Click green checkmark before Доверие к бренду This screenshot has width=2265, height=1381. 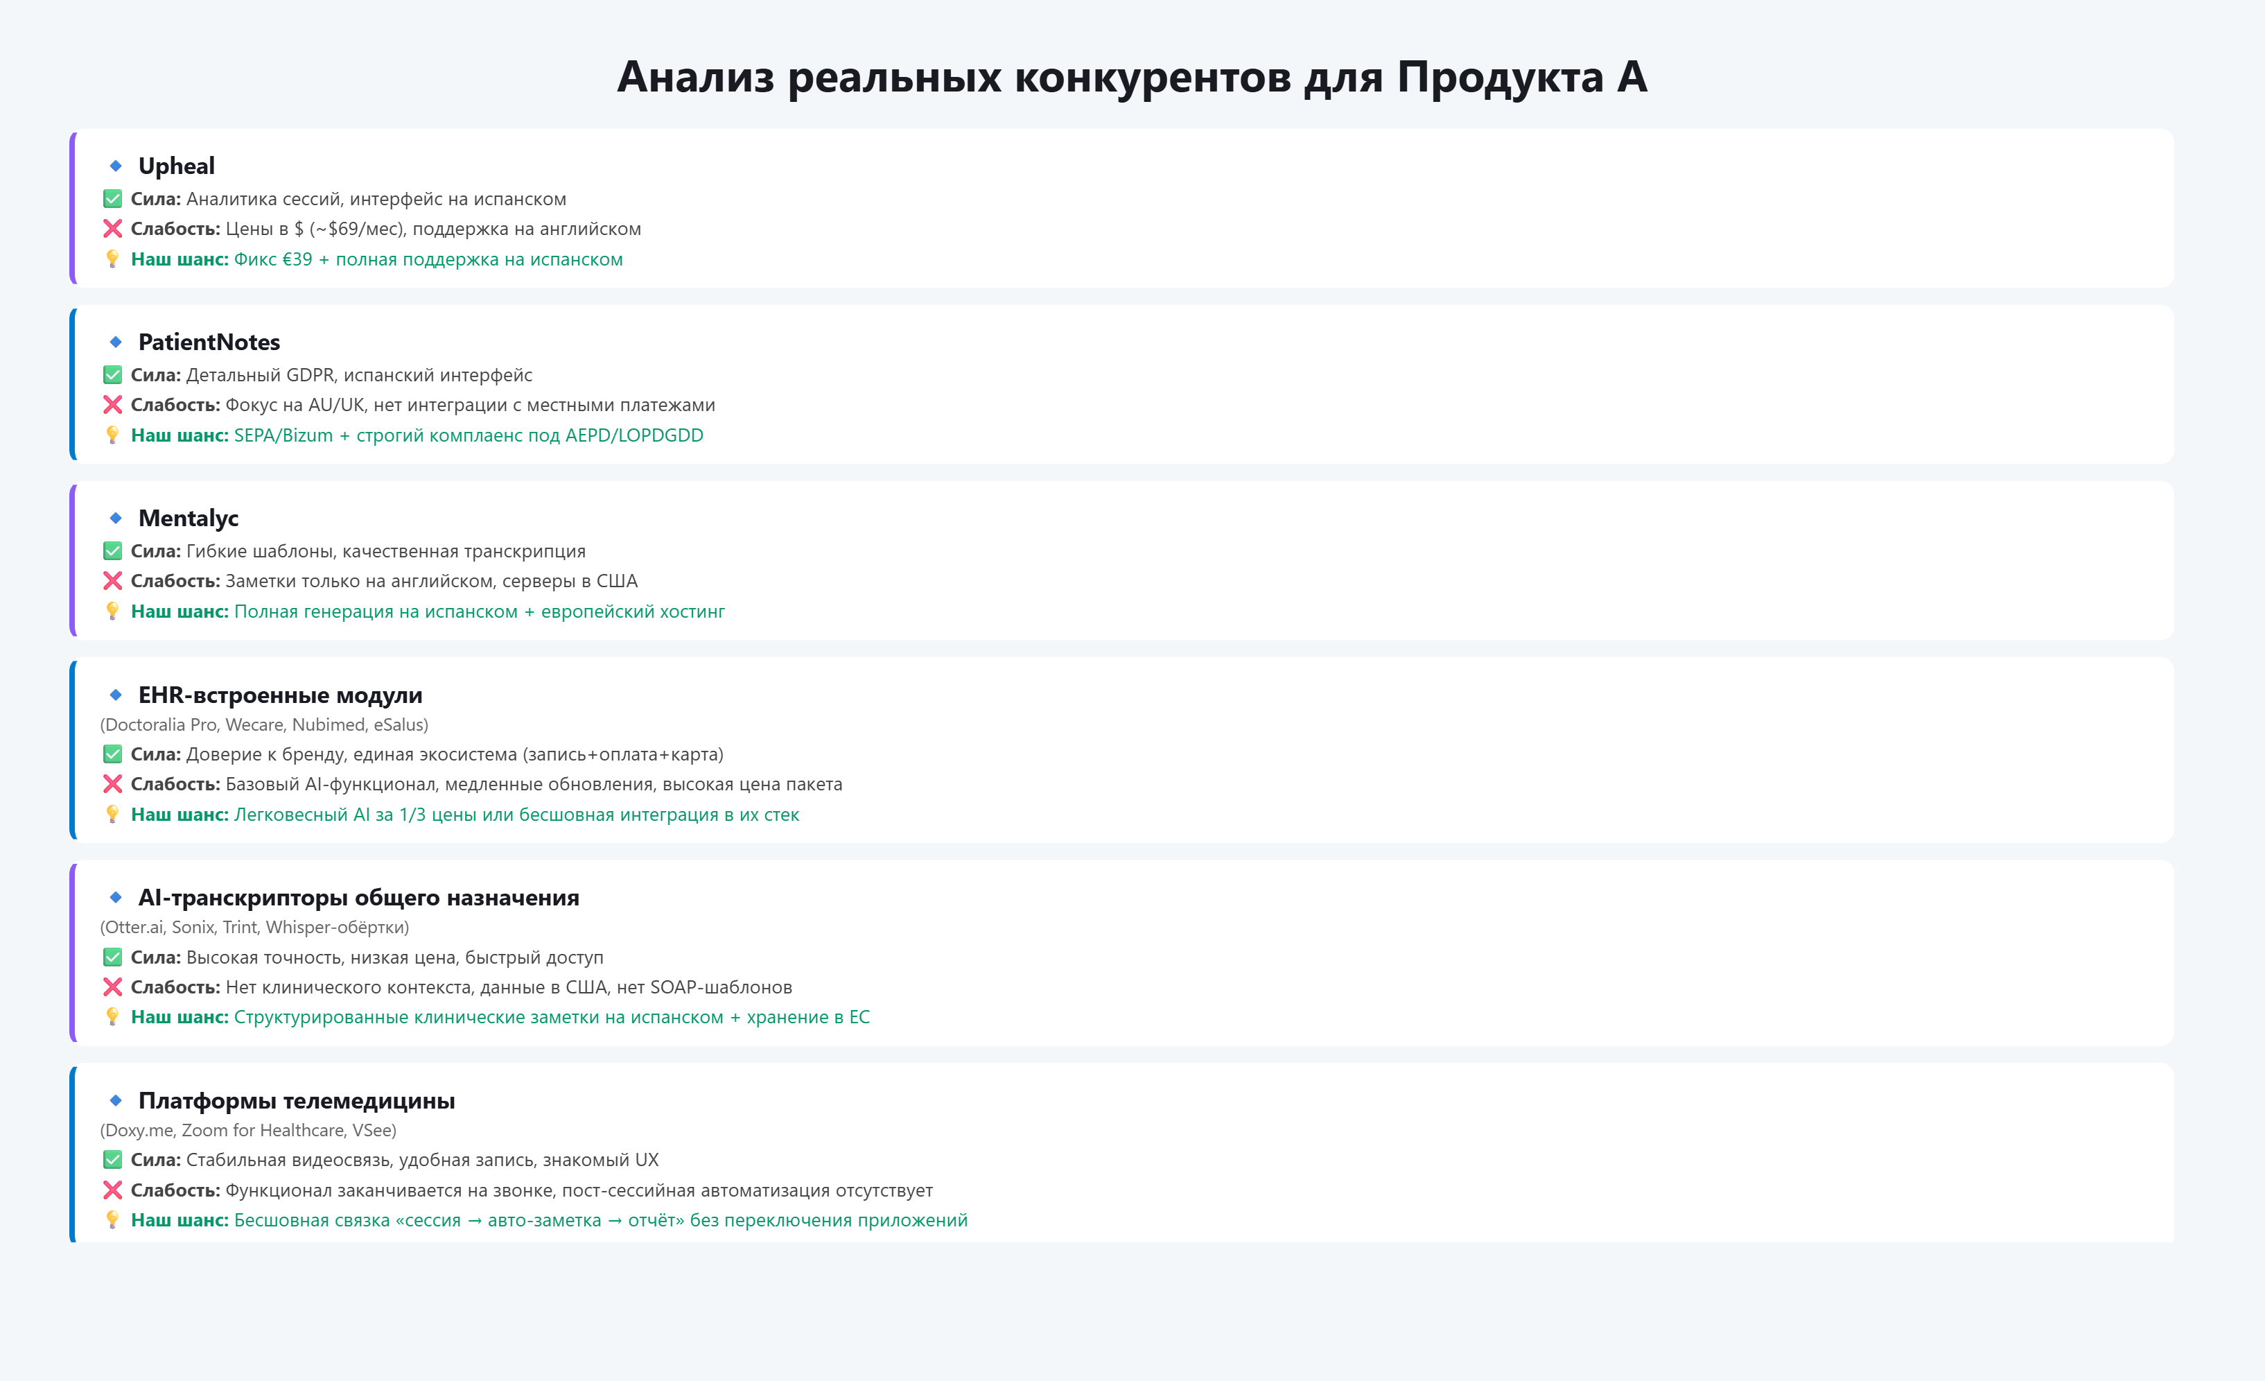(112, 754)
